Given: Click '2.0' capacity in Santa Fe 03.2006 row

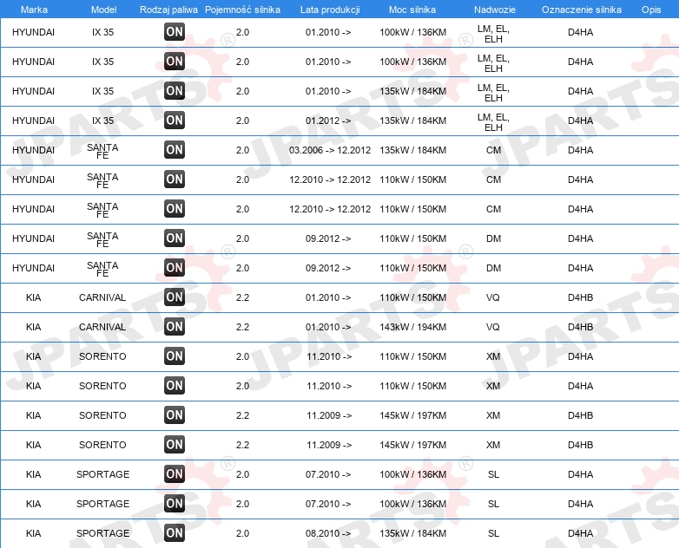Looking at the screenshot, I should tap(242, 150).
